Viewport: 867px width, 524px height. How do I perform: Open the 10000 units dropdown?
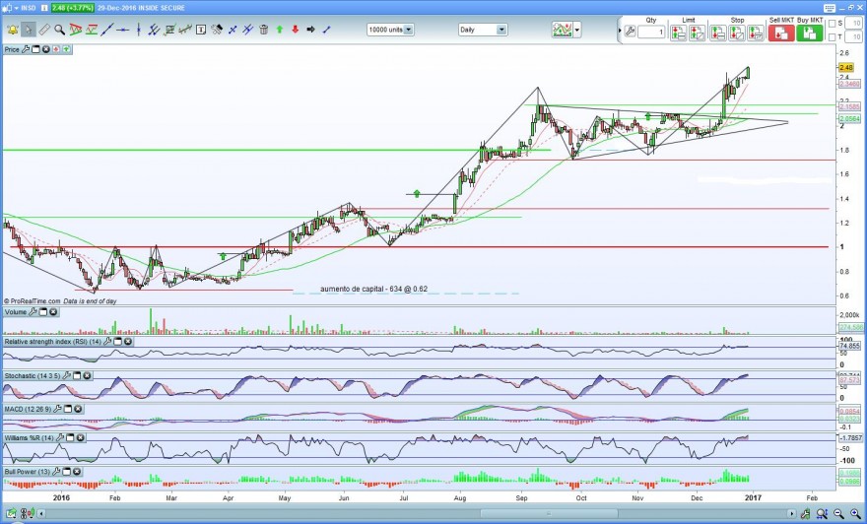tap(390, 30)
